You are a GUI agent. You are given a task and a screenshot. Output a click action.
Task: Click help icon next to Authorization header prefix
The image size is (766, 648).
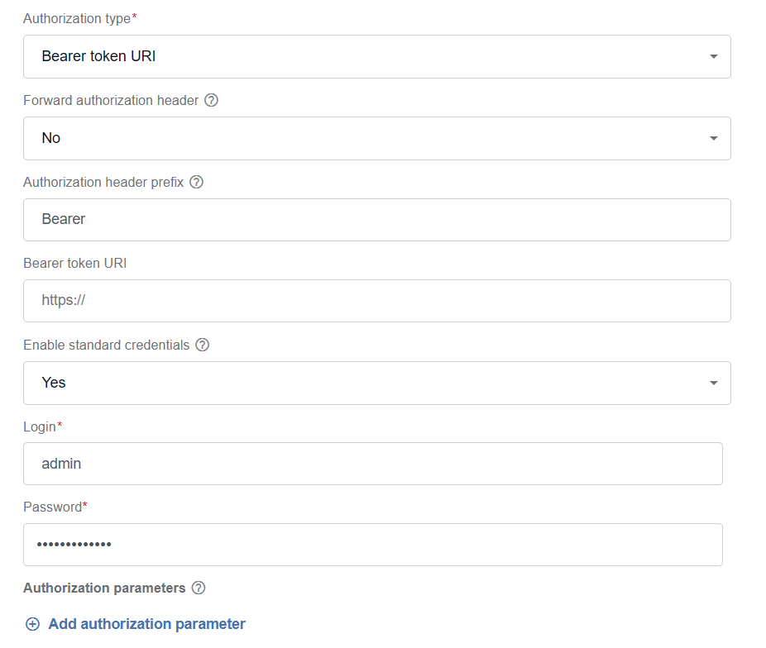[x=196, y=182]
